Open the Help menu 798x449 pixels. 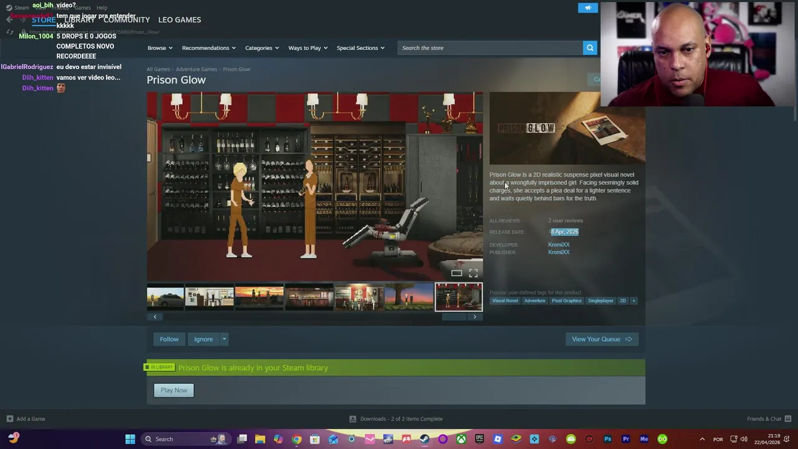pyautogui.click(x=102, y=7)
